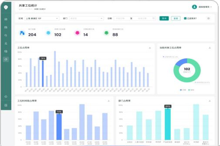
Task: Toggle the 过滤周末 checkbox
Action: (185, 18)
